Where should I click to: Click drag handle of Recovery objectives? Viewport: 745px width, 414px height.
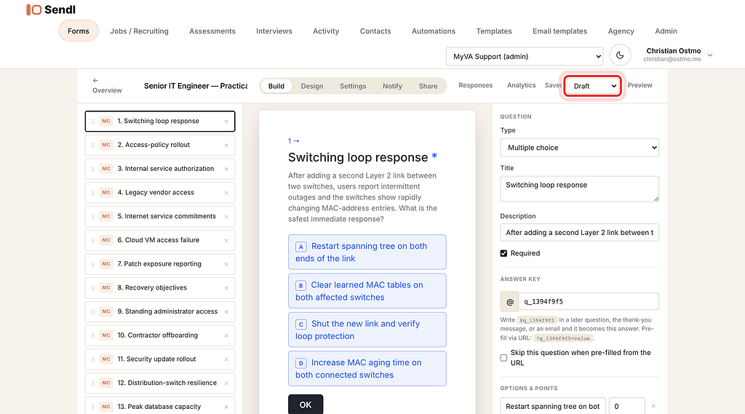[93, 288]
